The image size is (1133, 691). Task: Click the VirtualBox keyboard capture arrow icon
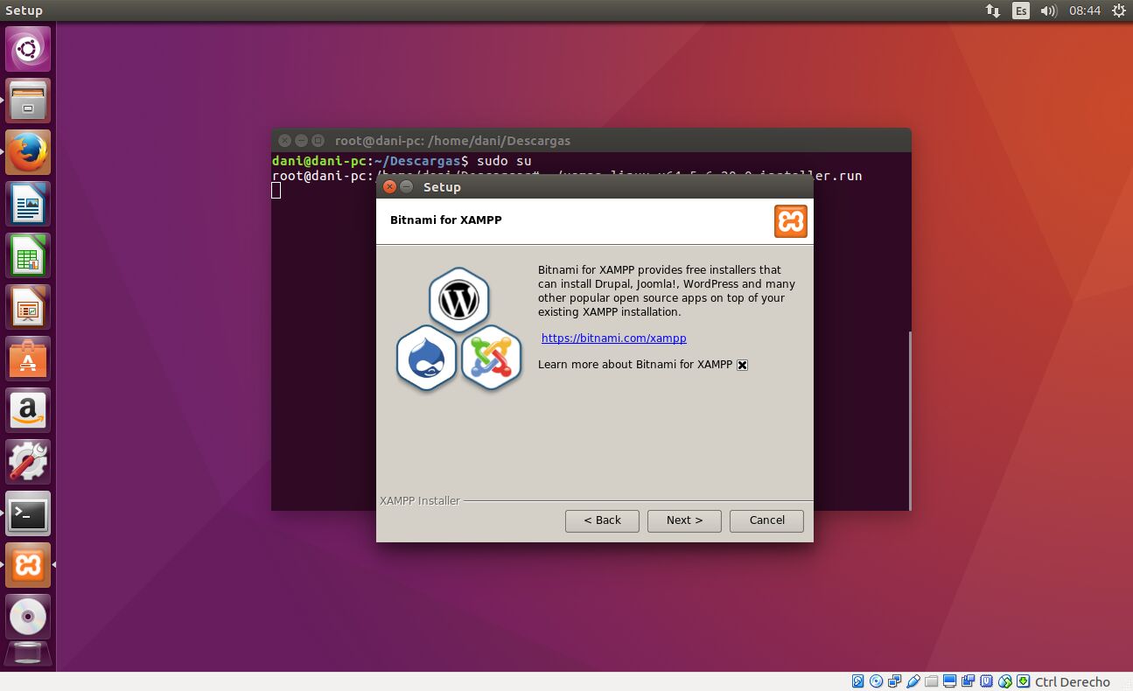(1024, 681)
